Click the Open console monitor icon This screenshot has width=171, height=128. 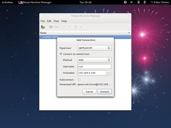[x=51, y=27]
